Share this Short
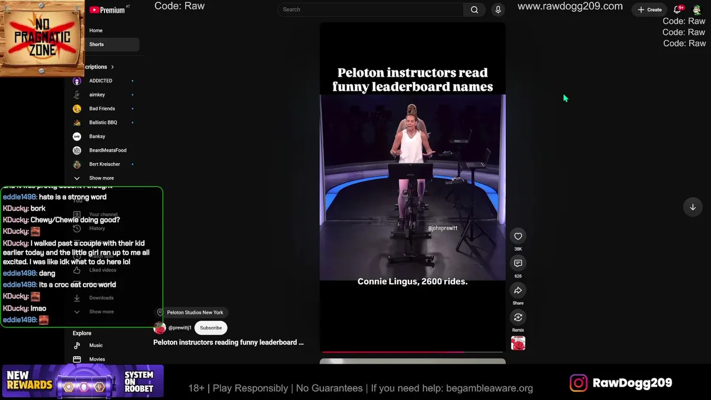The width and height of the screenshot is (711, 400). click(x=518, y=291)
